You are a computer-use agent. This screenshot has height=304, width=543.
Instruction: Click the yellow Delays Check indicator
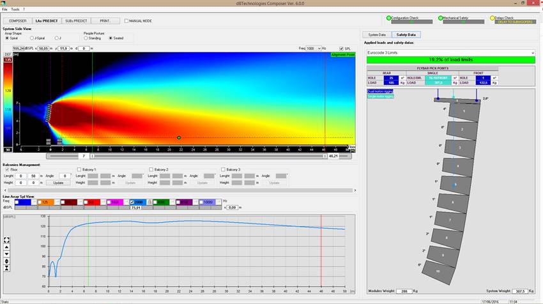point(492,18)
